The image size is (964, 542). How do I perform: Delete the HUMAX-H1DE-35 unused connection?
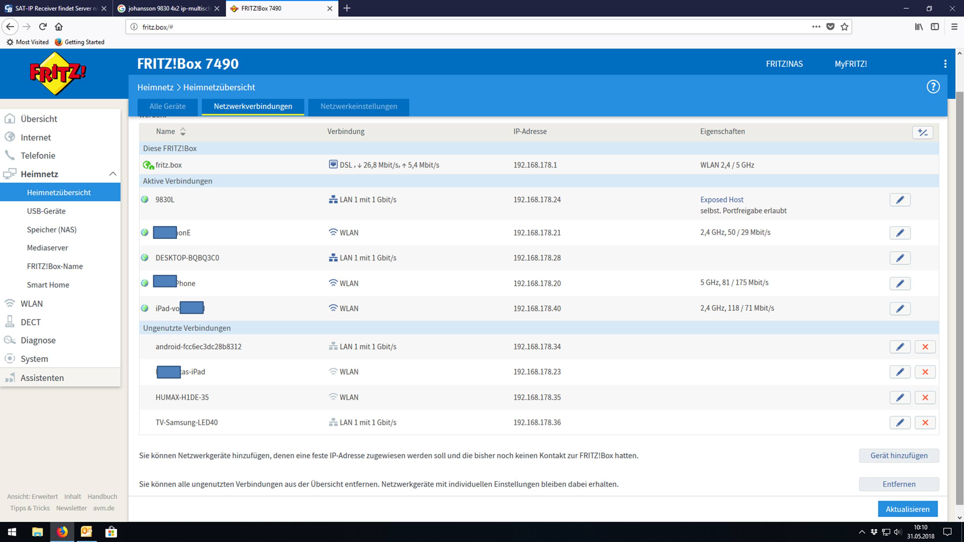coord(925,397)
